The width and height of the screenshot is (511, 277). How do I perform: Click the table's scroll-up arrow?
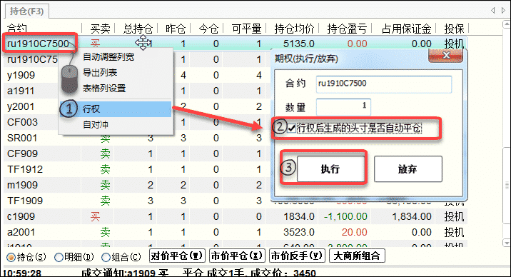[507, 24]
